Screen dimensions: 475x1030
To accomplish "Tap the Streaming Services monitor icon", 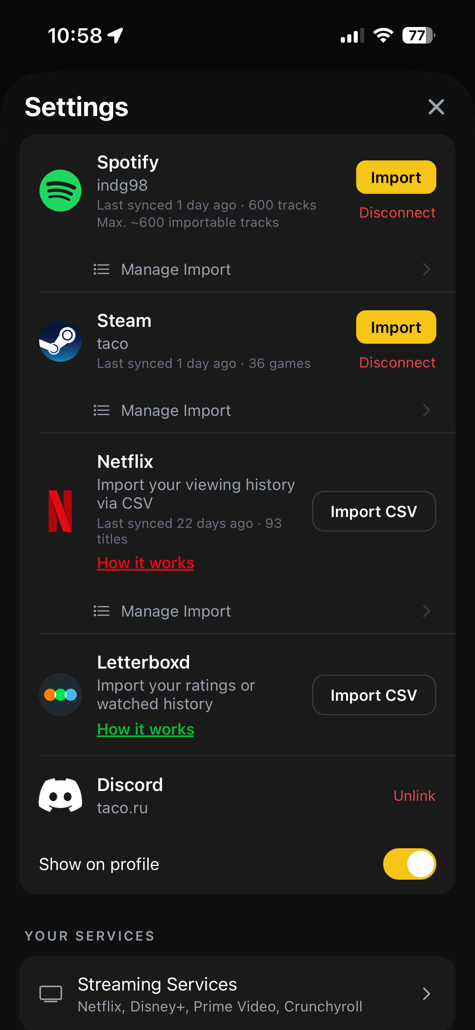I will (x=51, y=994).
